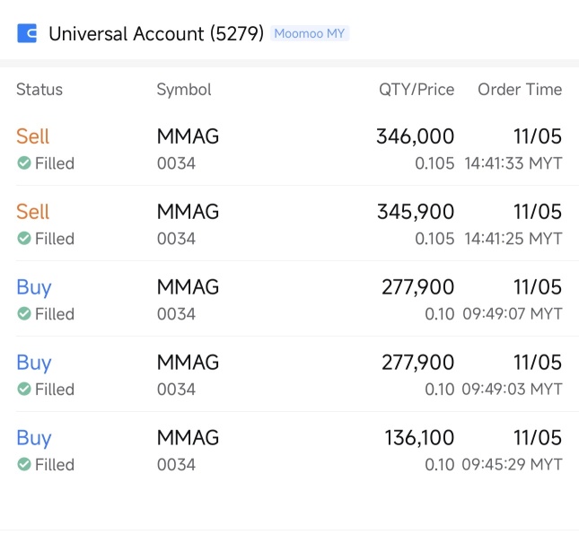Tap the Sell label at 14:41:33
The width and height of the screenshot is (579, 552).
tap(33, 136)
